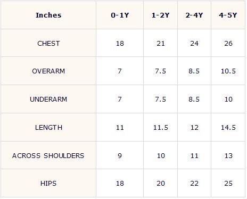This screenshot has width=247, height=199.
Task: Select the 0-1Y column header
Action: point(120,15)
